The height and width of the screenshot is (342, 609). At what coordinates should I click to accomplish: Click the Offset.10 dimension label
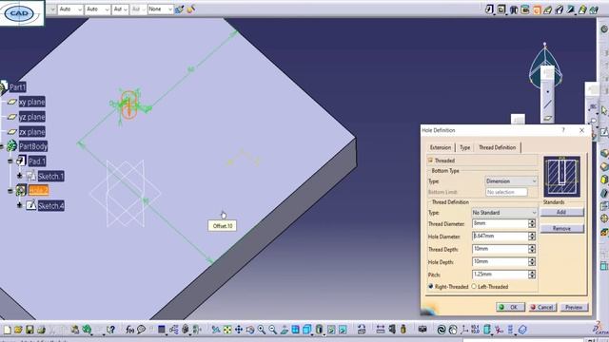tap(223, 226)
